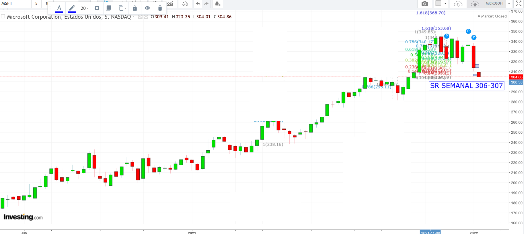Select the SR SEMANAL 306-307 text box
The image size is (532, 241).
tap(467, 86)
